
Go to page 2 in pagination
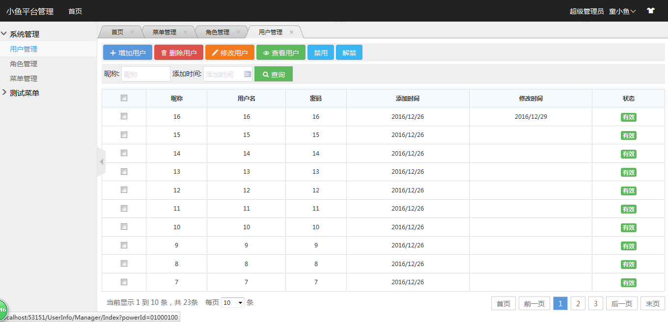(578, 304)
